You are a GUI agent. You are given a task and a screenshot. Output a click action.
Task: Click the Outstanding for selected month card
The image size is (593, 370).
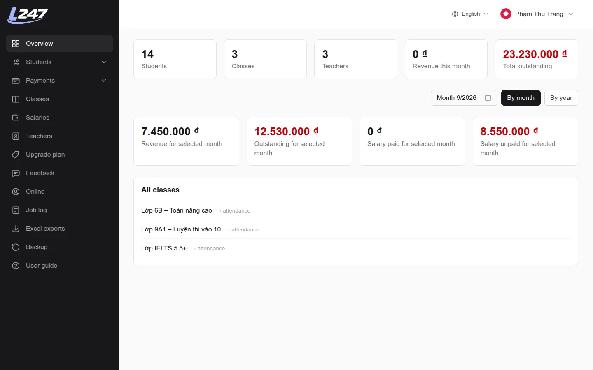tap(299, 141)
